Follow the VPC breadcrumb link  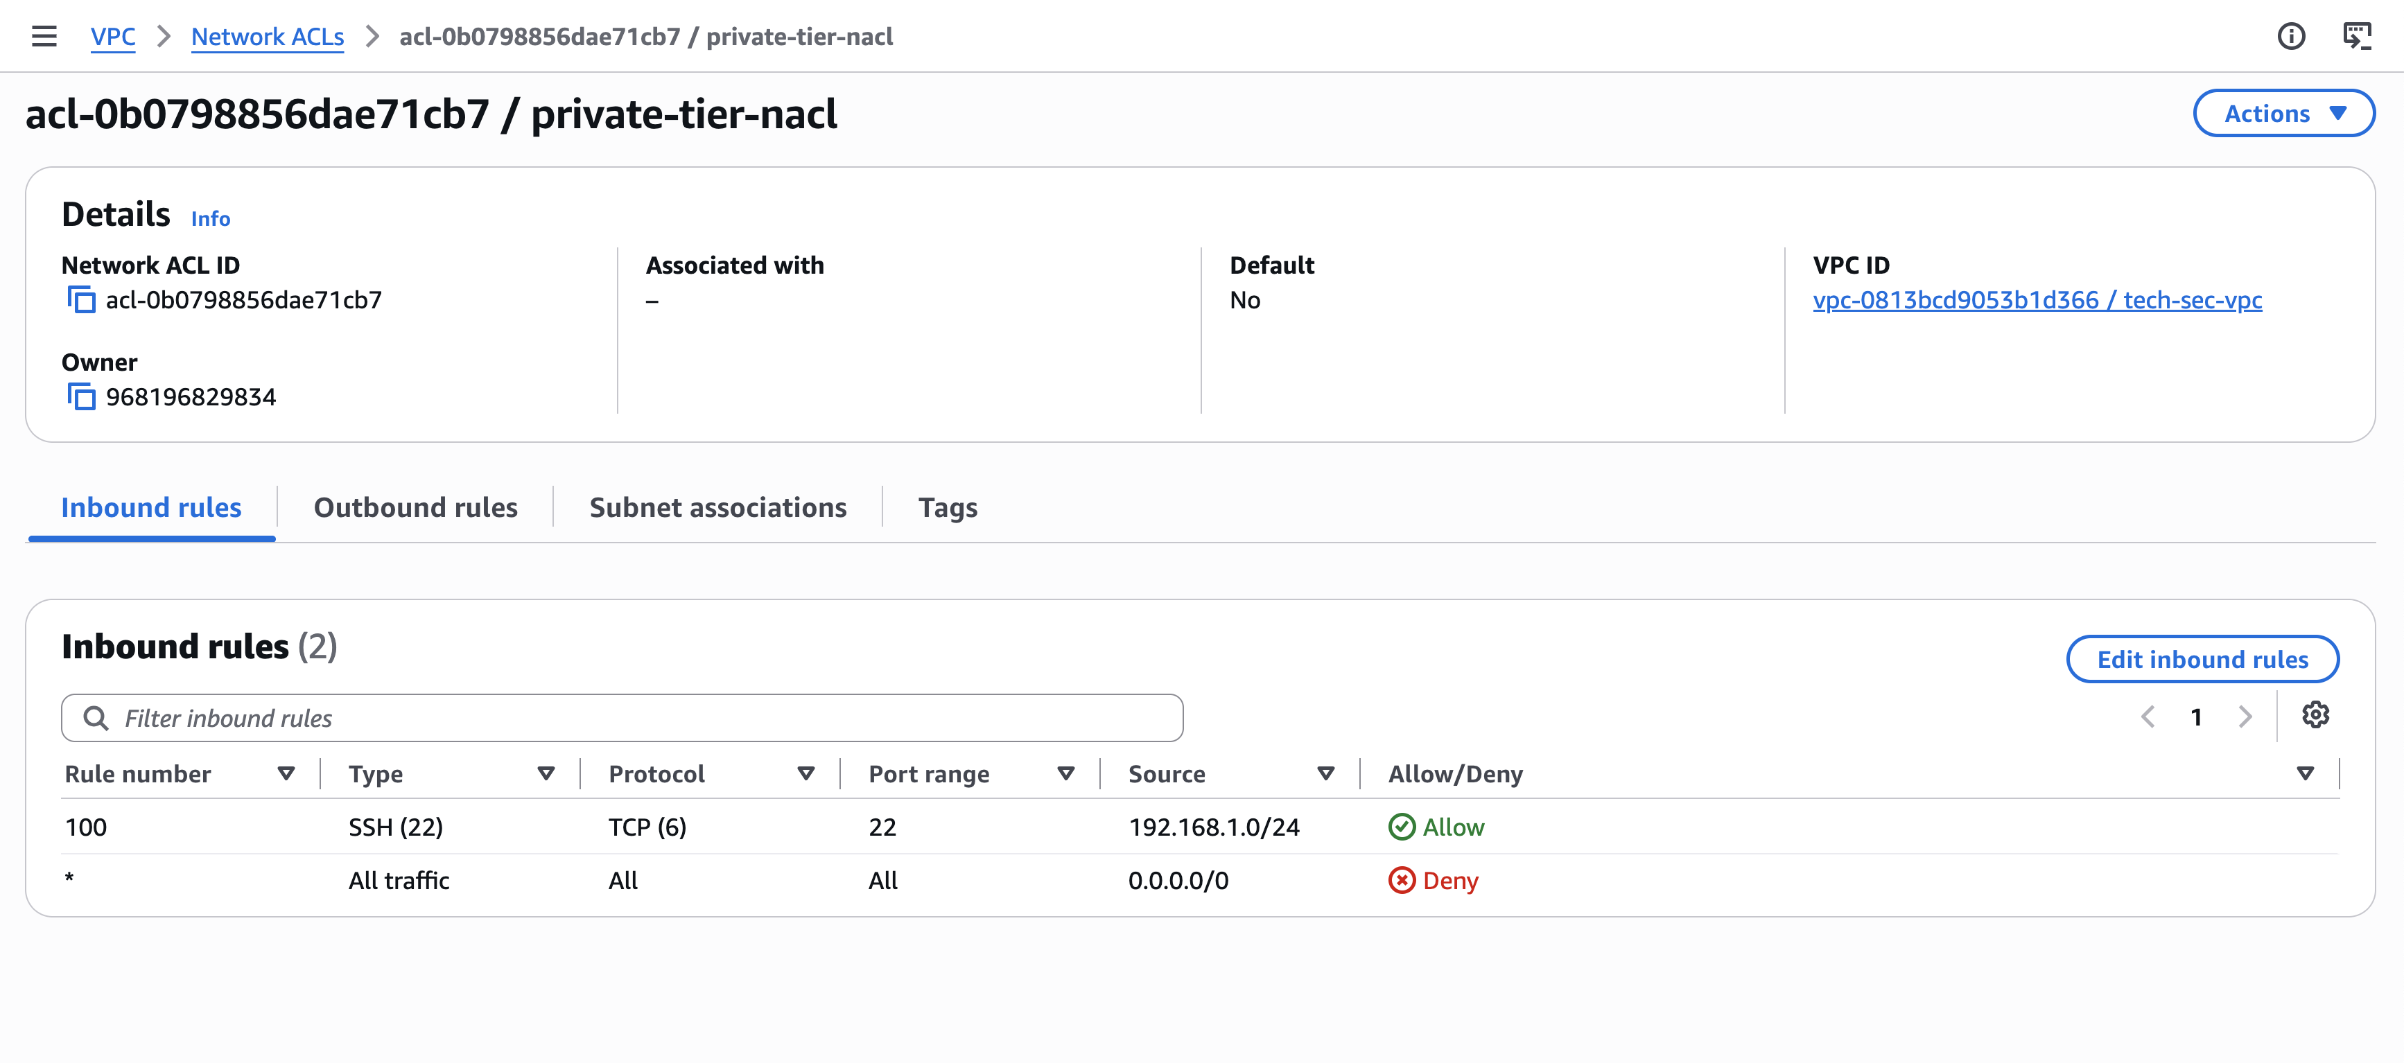(x=113, y=37)
